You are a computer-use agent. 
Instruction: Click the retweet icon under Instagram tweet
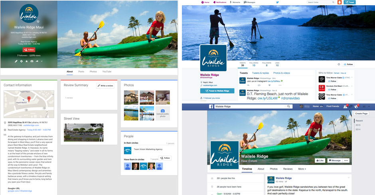[x=259, y=85]
